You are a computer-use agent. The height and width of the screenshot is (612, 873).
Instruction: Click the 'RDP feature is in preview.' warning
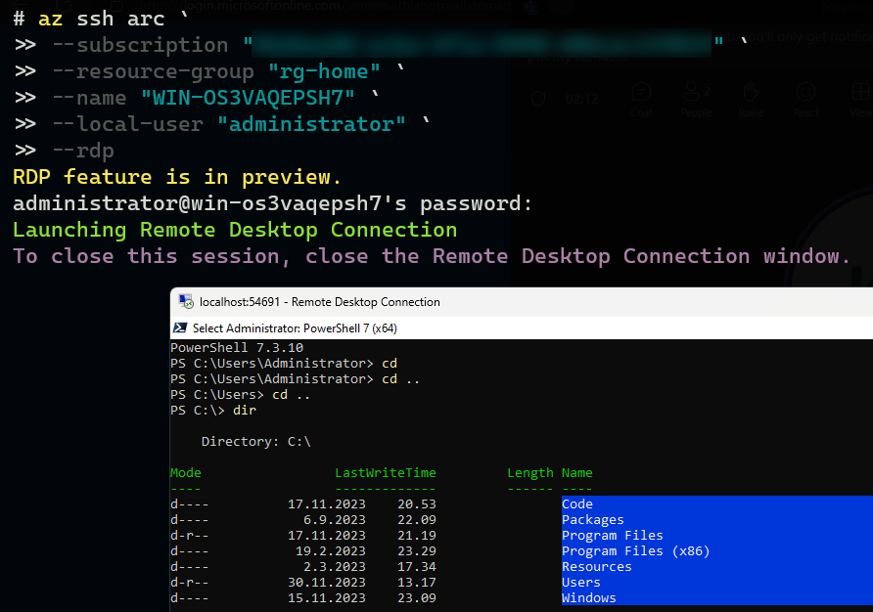click(x=176, y=177)
